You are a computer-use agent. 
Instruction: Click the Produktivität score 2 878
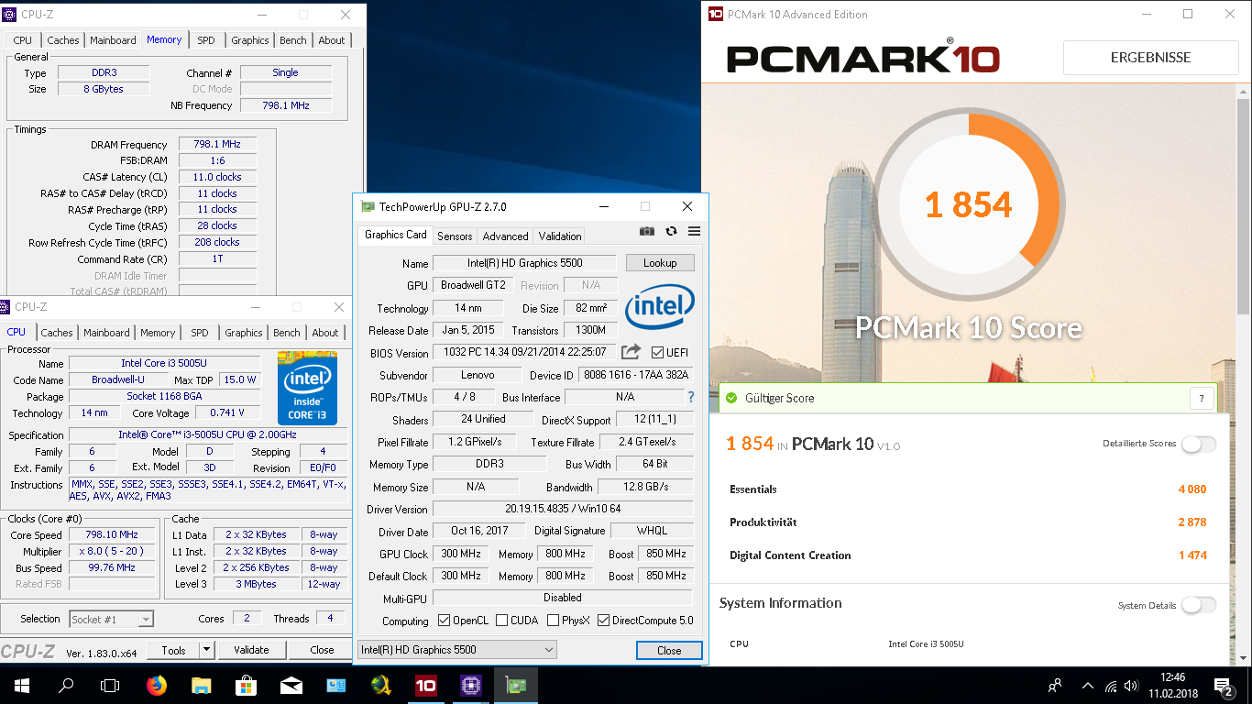(x=1192, y=522)
